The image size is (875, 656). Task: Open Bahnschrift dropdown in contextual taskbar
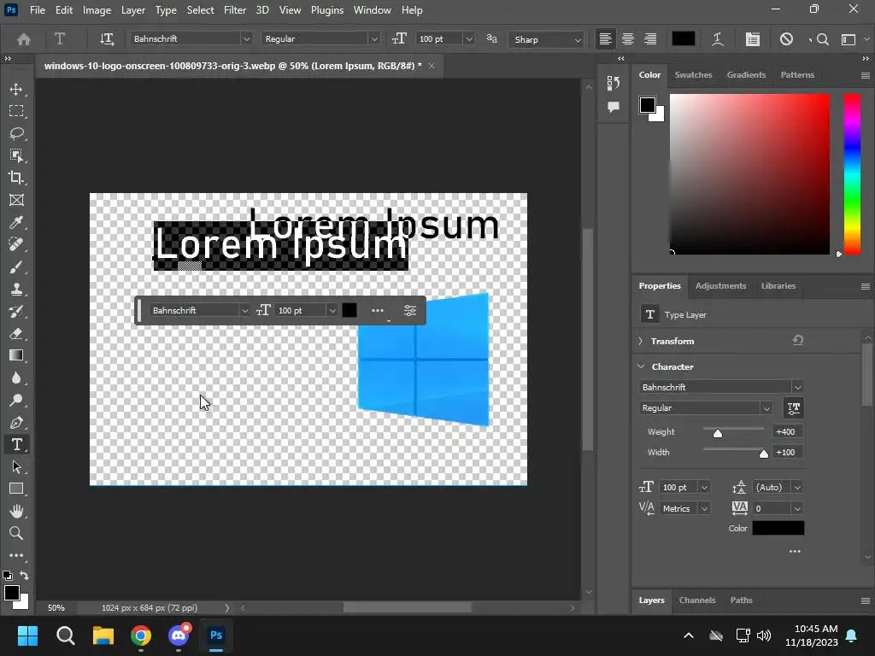point(244,311)
